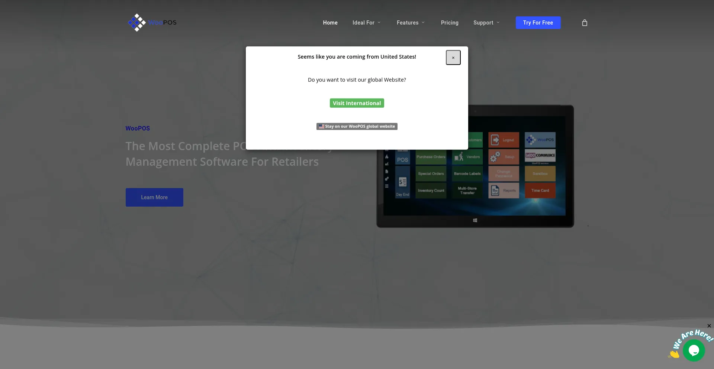Click the Learn More button
The height and width of the screenshot is (369, 714).
pos(154,197)
